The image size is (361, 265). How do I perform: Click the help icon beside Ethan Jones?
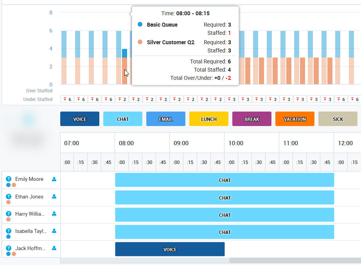(9, 196)
